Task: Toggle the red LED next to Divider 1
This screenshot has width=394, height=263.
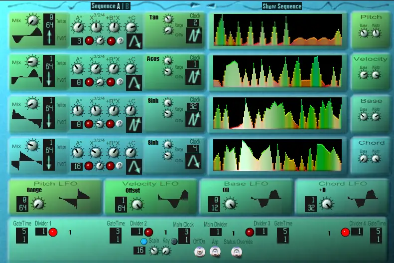Action: click(x=53, y=232)
